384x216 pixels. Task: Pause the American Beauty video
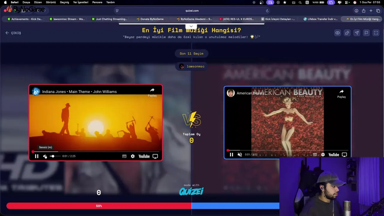(x=231, y=155)
